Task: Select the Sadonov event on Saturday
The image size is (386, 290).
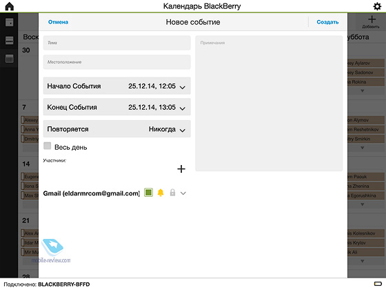Action: 366,72
